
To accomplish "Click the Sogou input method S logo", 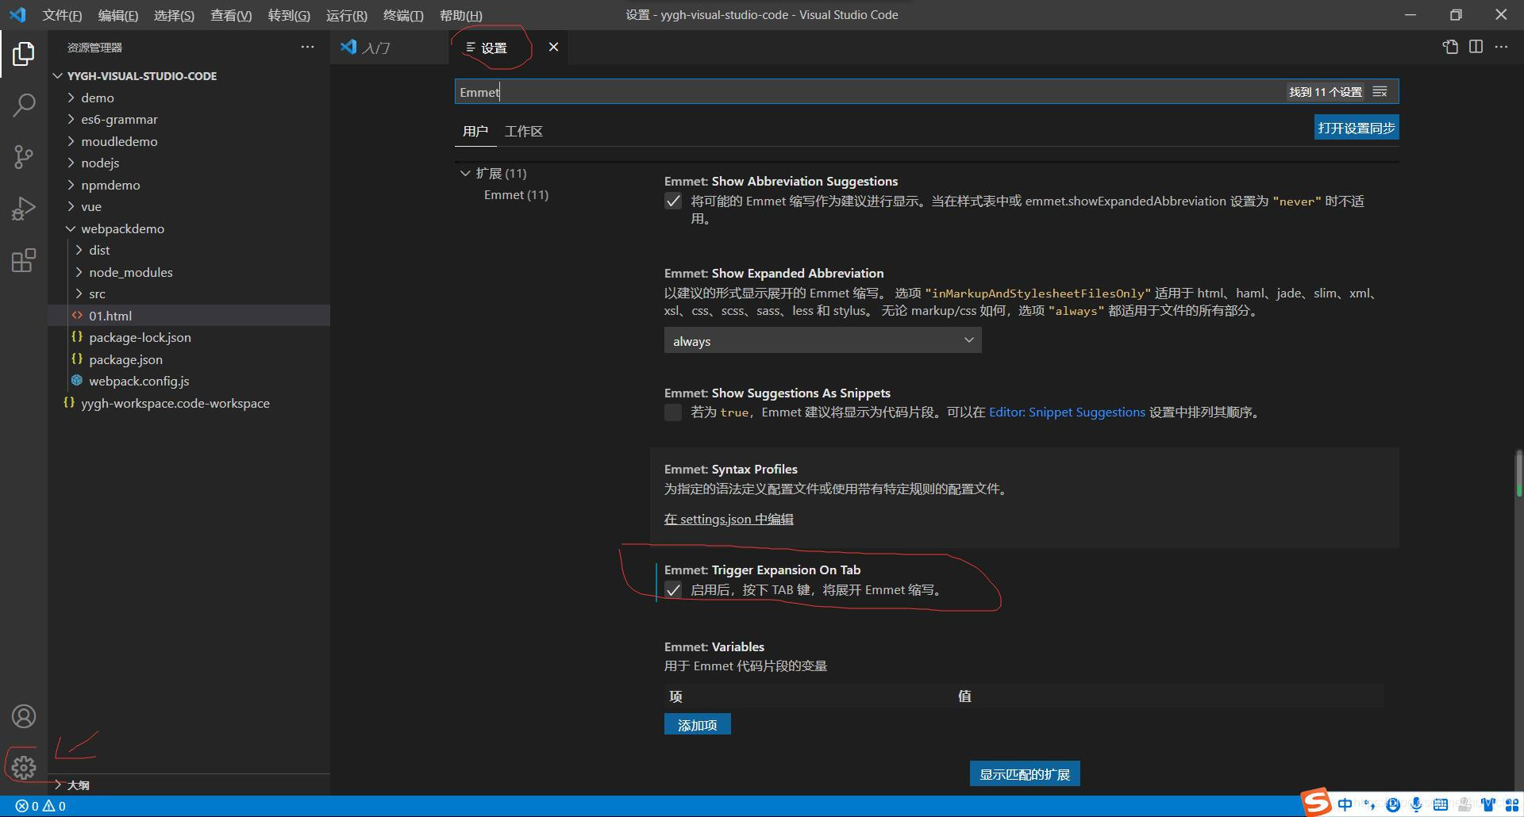I will 1315,803.
